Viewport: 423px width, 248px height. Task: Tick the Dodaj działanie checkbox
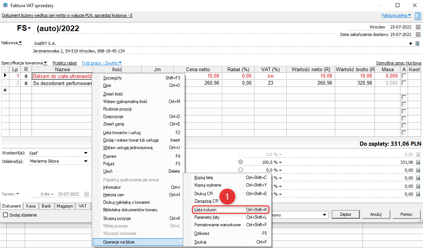(x=5, y=215)
